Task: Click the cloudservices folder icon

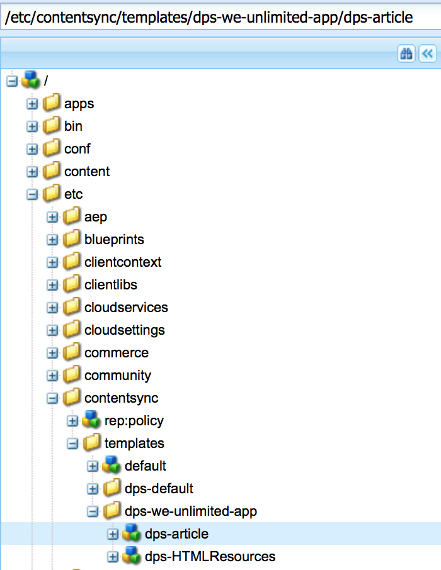Action: point(71,306)
